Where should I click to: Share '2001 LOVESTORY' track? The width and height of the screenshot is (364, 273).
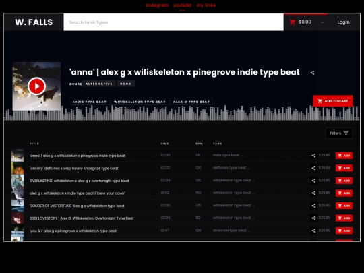313,218
